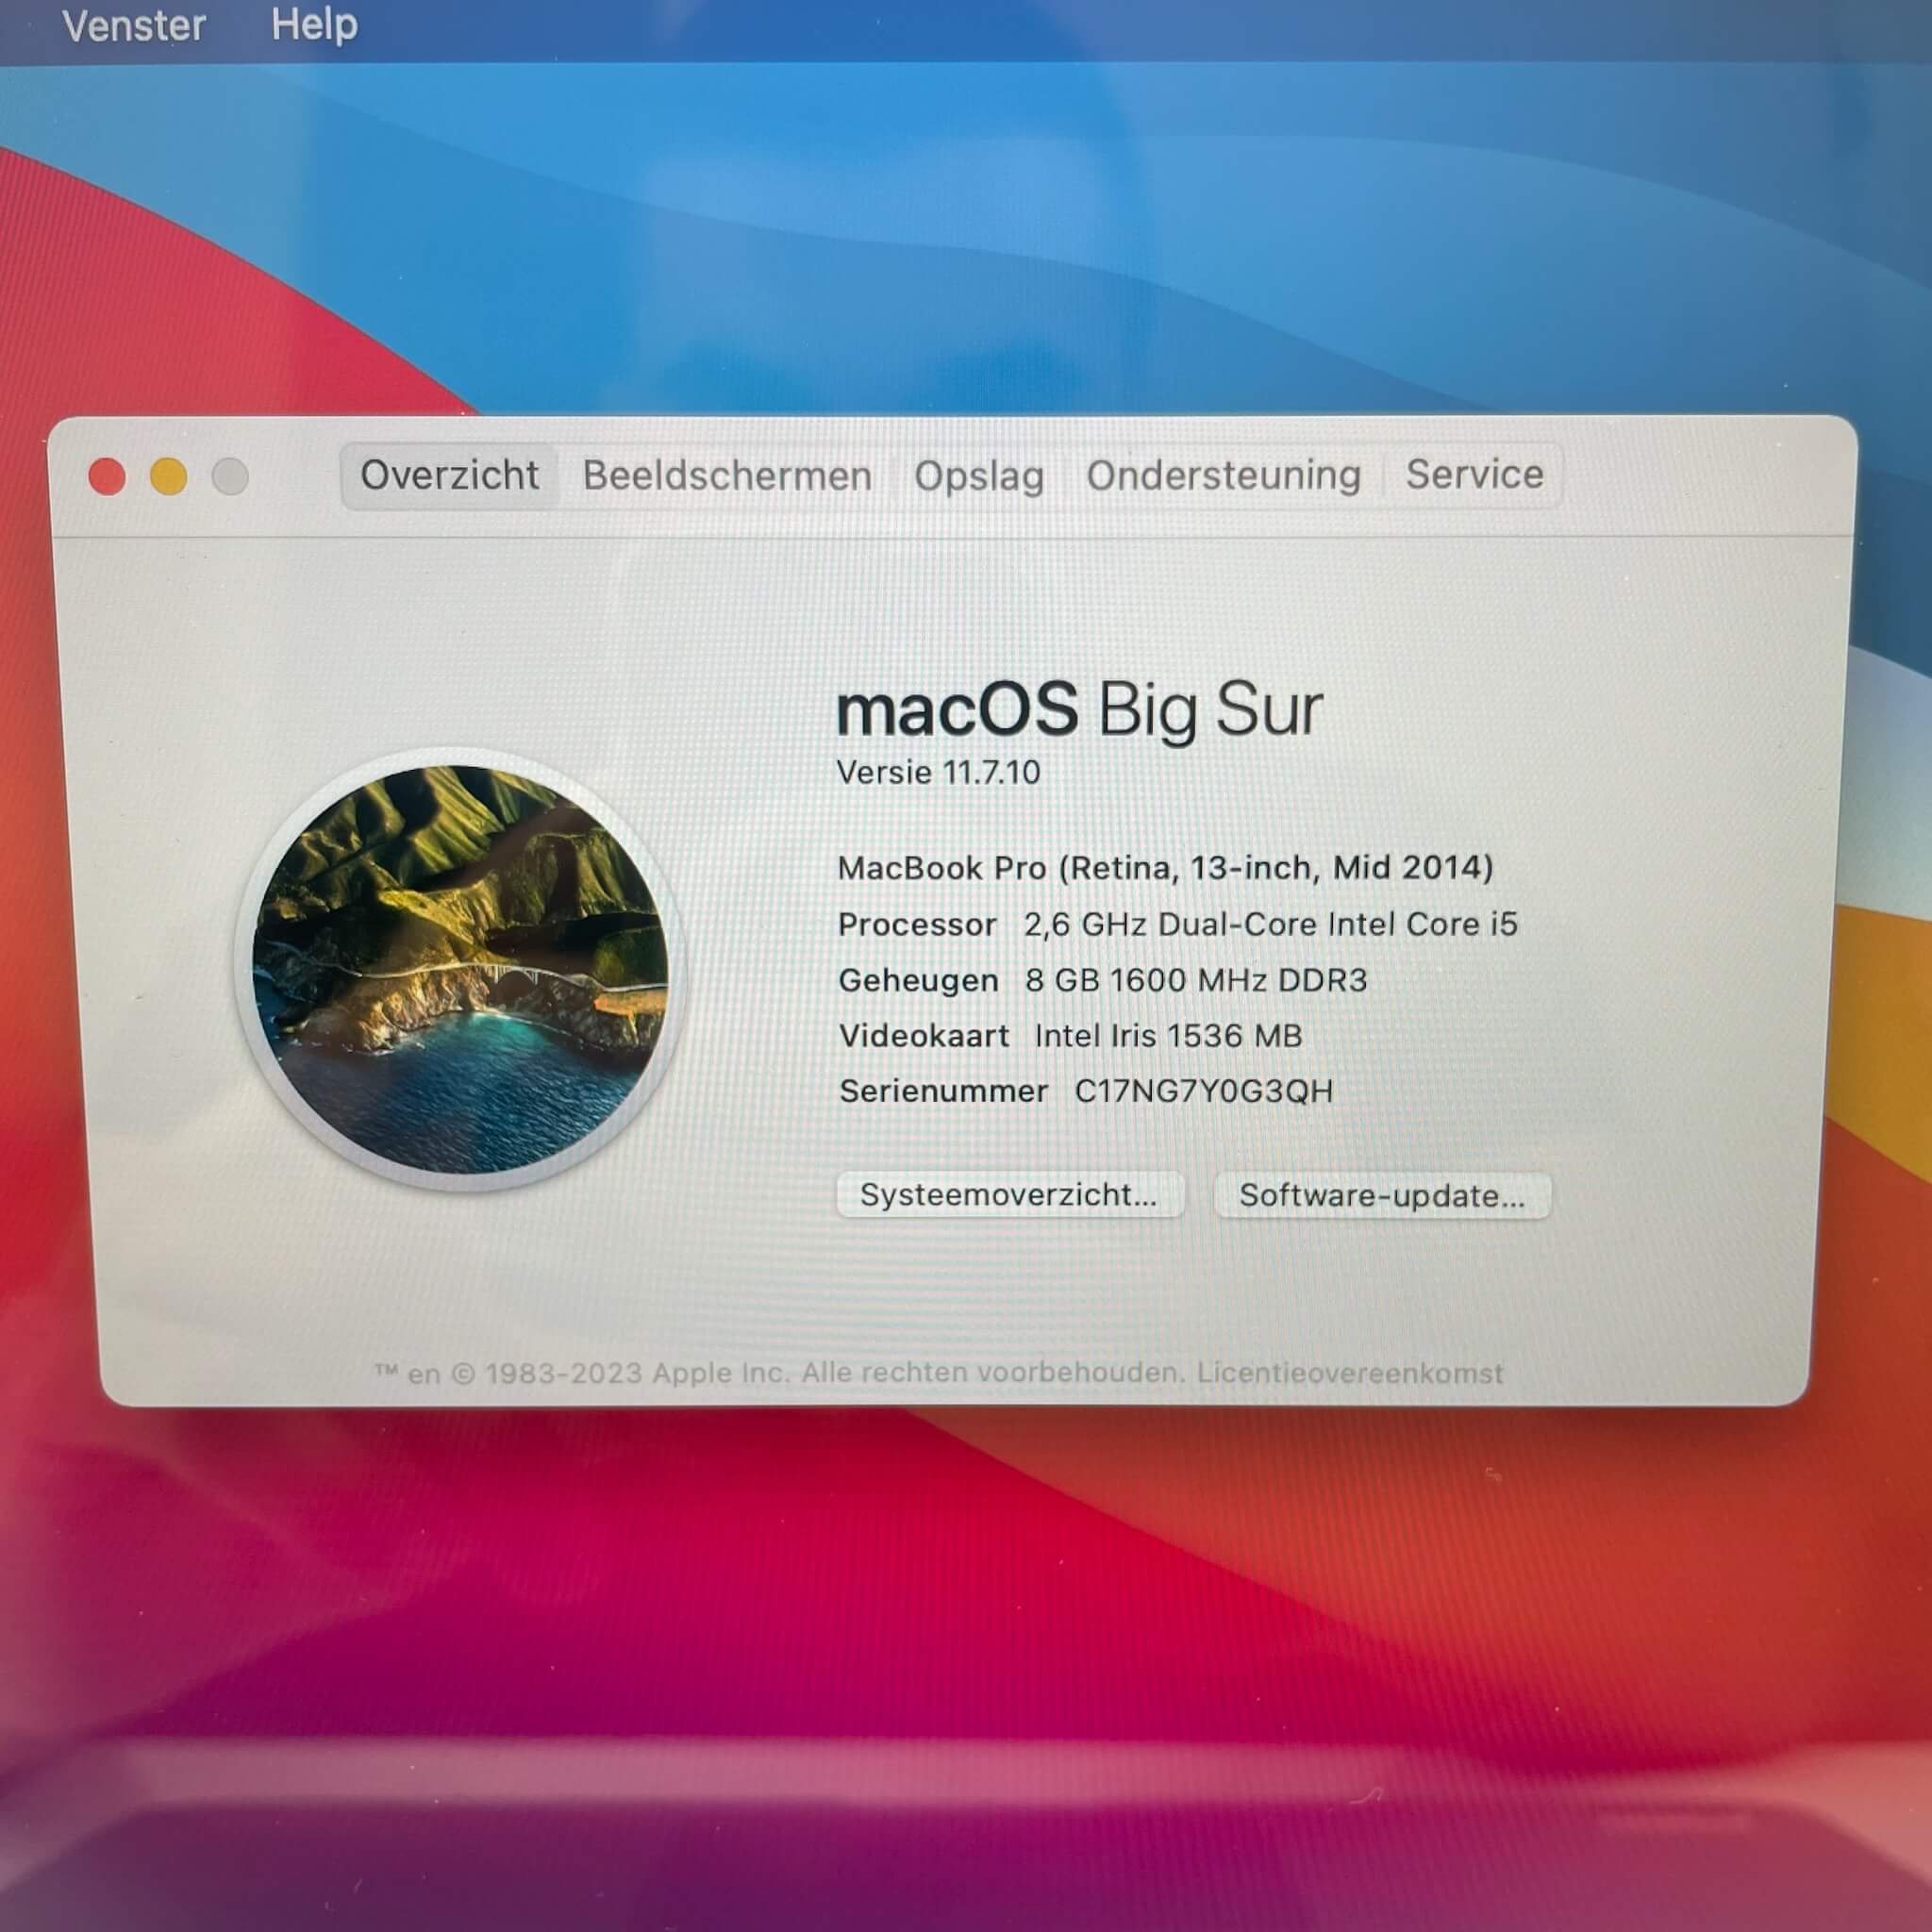Screen dimensions: 1932x1932
Task: Click the Geheugen label
Action: (x=918, y=981)
